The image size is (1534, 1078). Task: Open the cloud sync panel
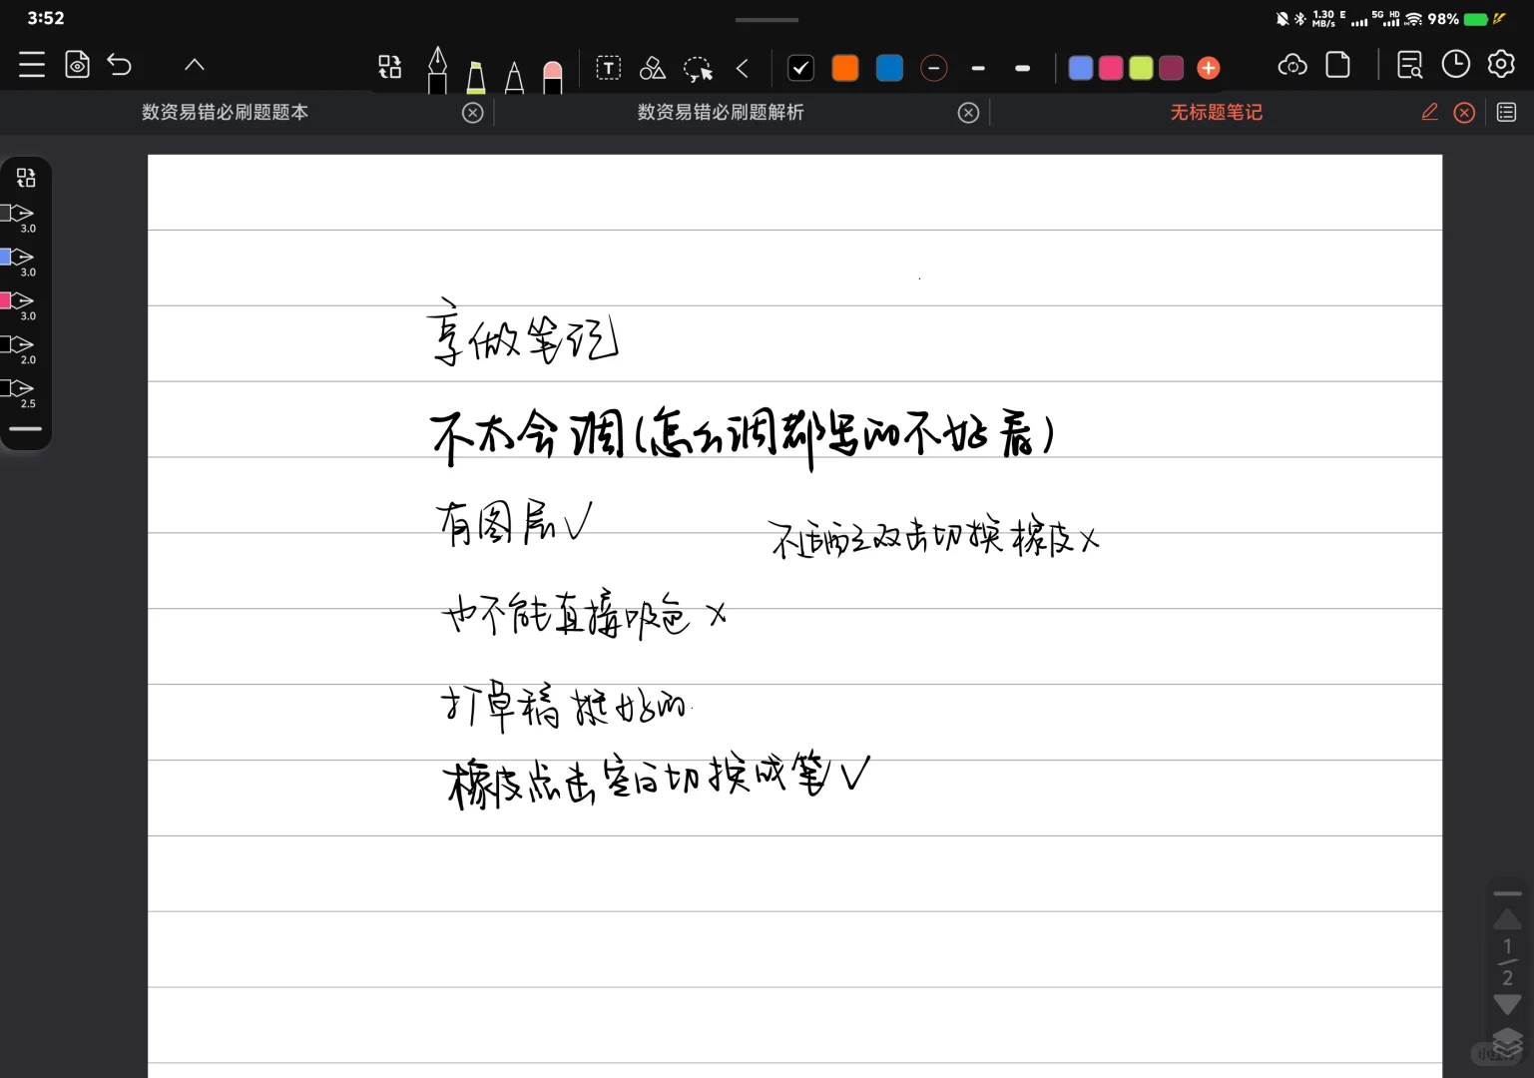[1291, 64]
